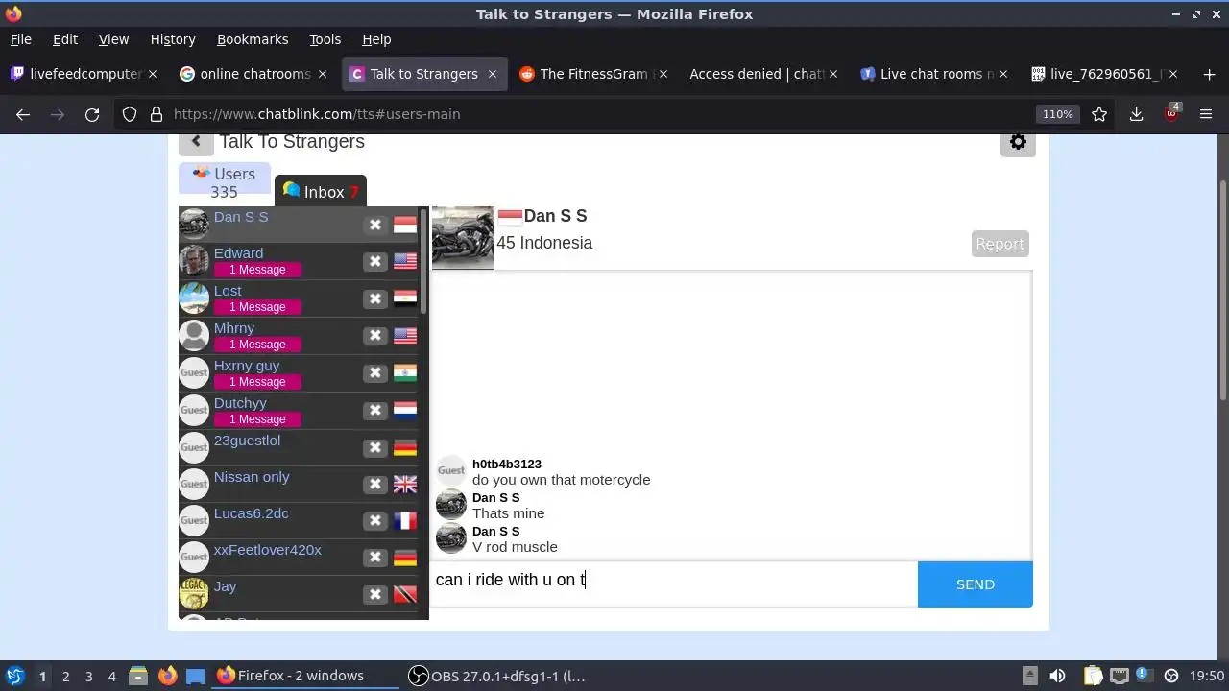
Task: Click the taskbar volume speaker icon
Action: (x=1057, y=676)
